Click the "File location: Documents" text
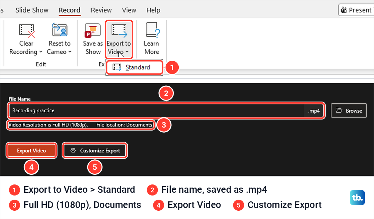This screenshot has height=219, width=374. (124, 125)
